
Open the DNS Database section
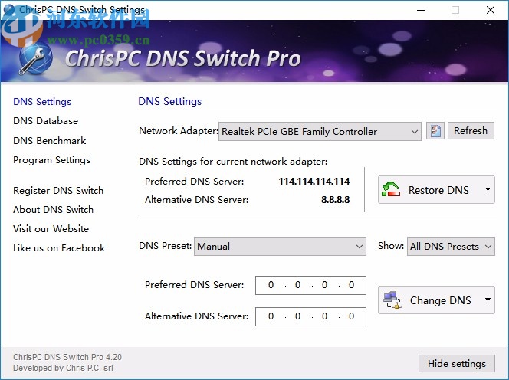[45, 121]
